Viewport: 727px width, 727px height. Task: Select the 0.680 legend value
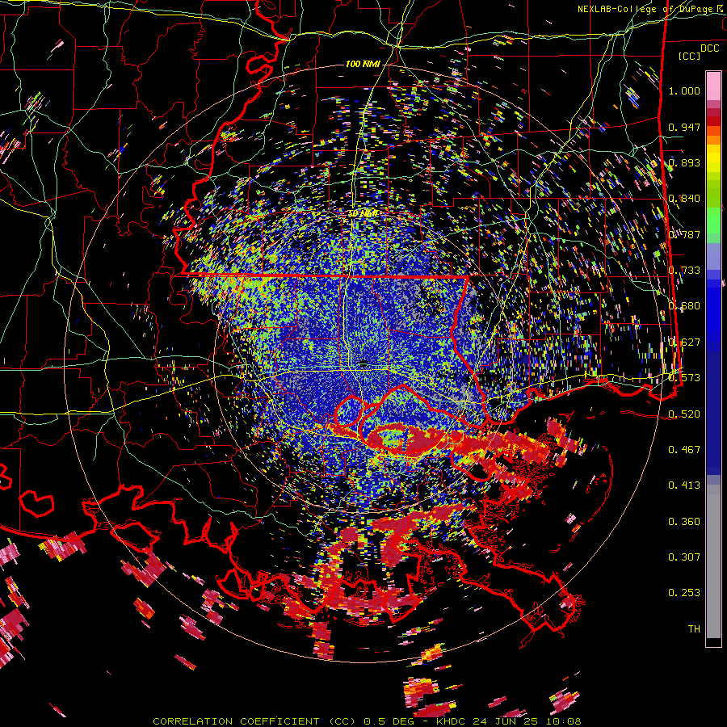point(684,306)
